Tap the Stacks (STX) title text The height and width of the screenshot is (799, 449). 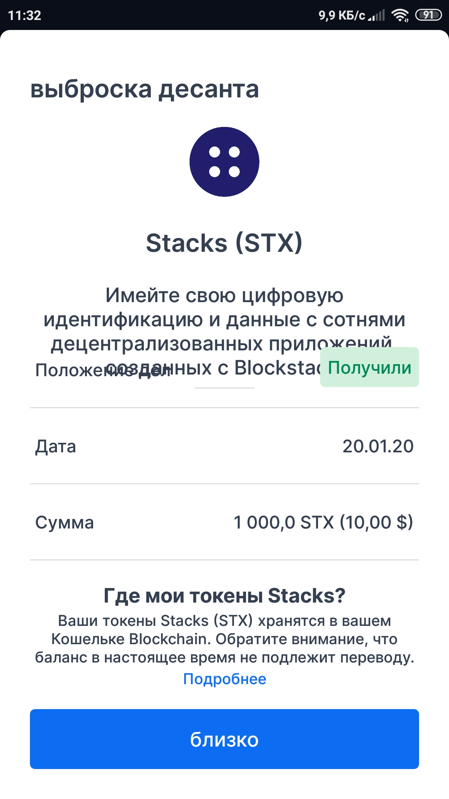click(x=224, y=243)
